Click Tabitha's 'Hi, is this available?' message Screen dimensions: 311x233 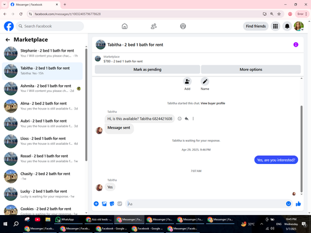click(139, 119)
